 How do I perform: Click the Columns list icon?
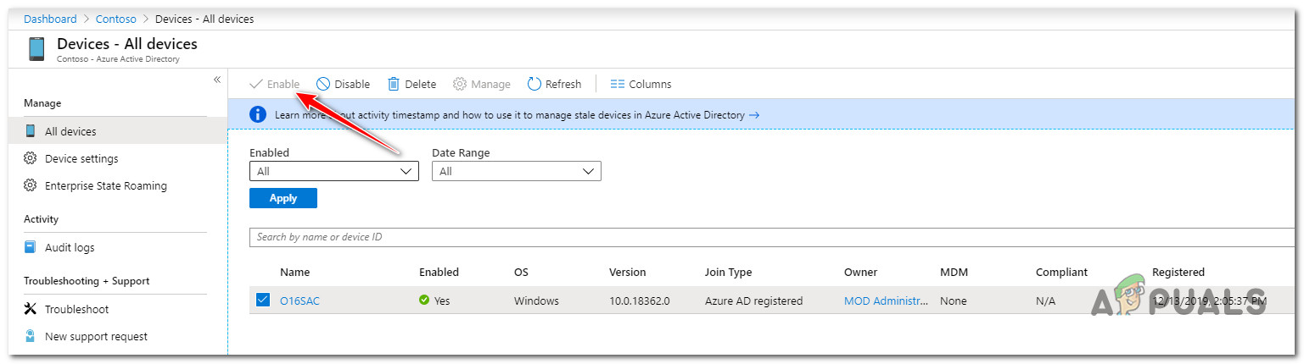tap(617, 84)
